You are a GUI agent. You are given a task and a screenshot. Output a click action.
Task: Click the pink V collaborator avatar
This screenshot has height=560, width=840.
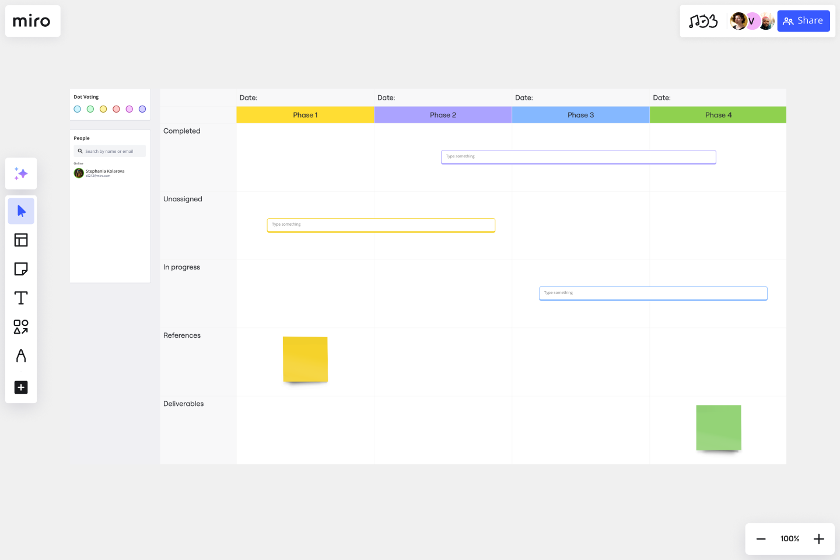(x=752, y=20)
